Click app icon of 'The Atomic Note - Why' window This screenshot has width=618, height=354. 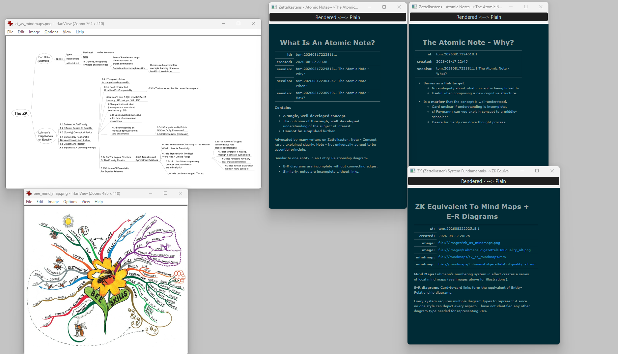[x=414, y=7]
